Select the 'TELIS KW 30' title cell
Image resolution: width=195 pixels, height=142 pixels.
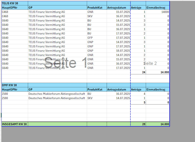15,3
